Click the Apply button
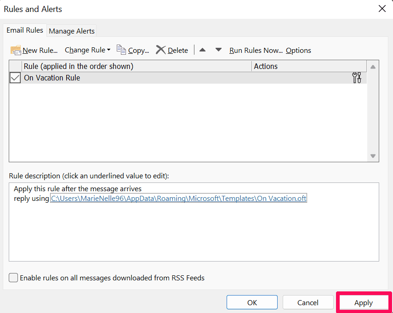The width and height of the screenshot is (393, 313). click(x=364, y=302)
